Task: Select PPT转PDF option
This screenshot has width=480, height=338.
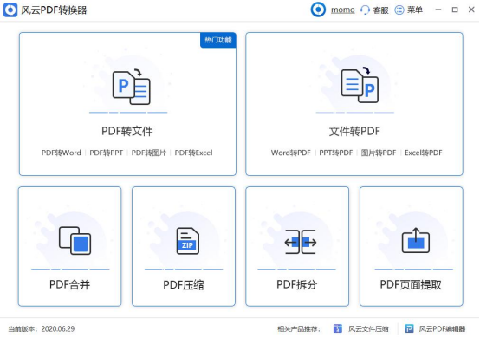Action: (x=336, y=153)
